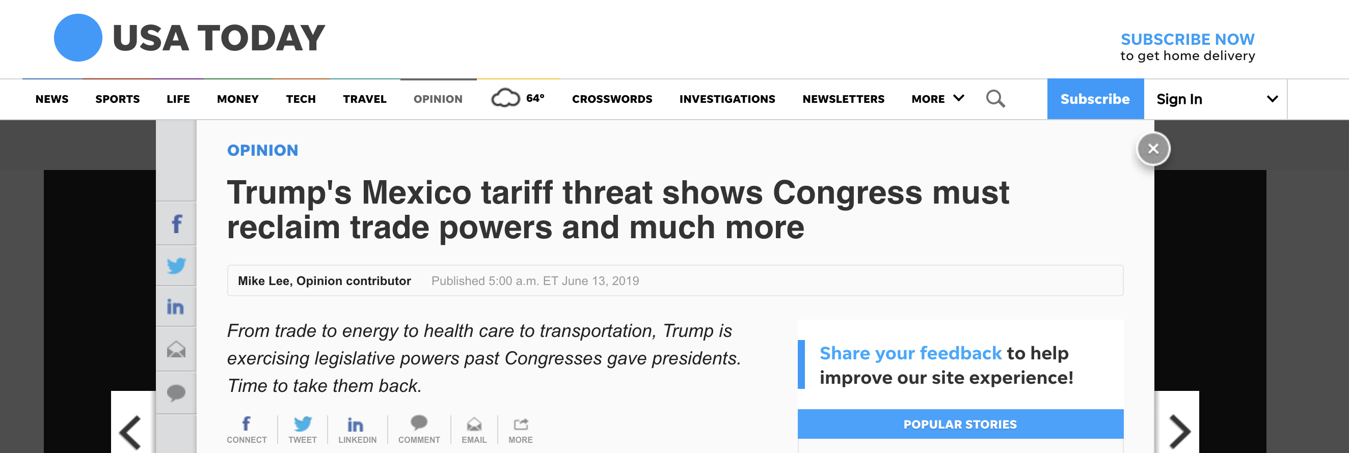Open site search magnifier icon
The height and width of the screenshot is (453, 1349).
point(995,99)
